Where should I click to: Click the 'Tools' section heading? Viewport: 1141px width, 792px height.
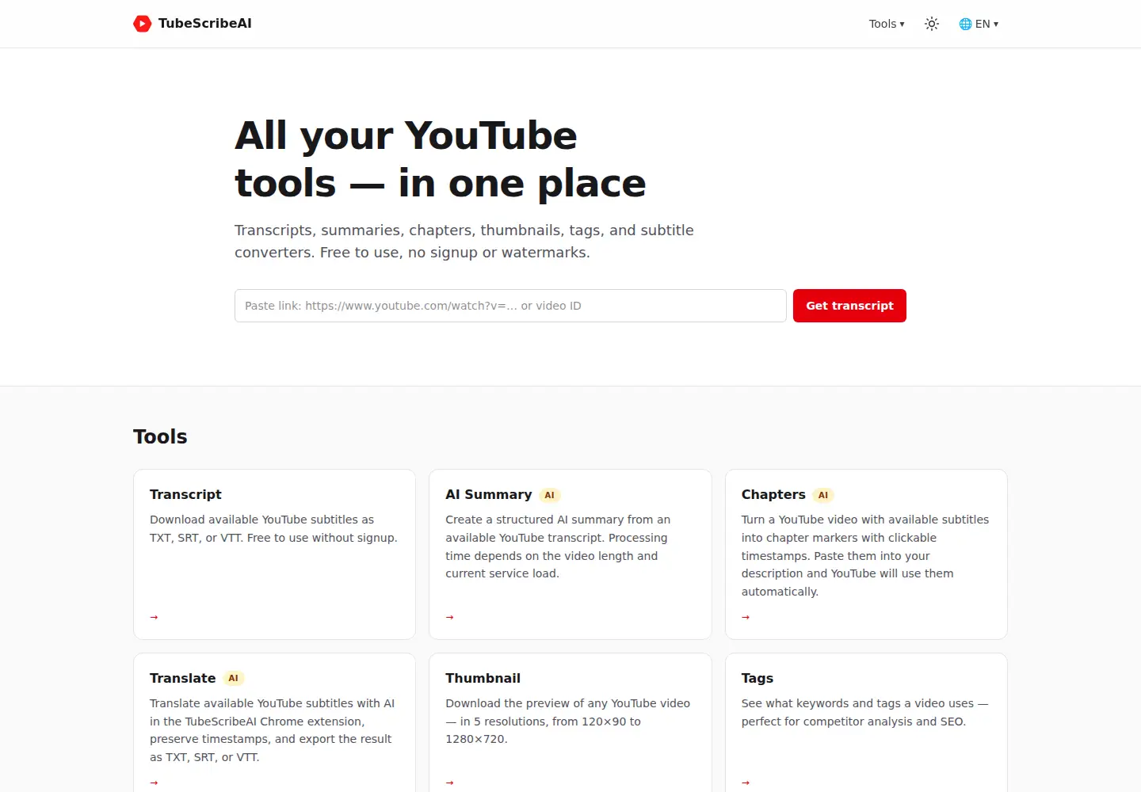pyautogui.click(x=160, y=436)
